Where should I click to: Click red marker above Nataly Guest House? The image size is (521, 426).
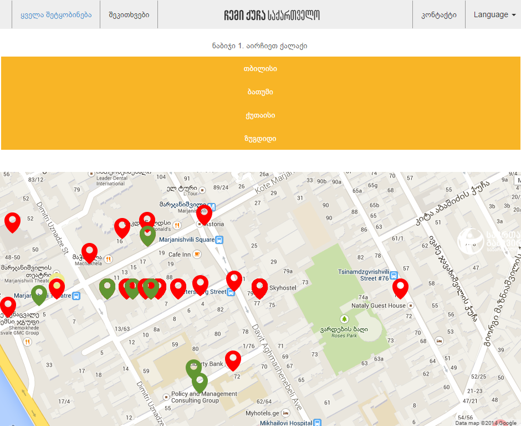point(400,288)
